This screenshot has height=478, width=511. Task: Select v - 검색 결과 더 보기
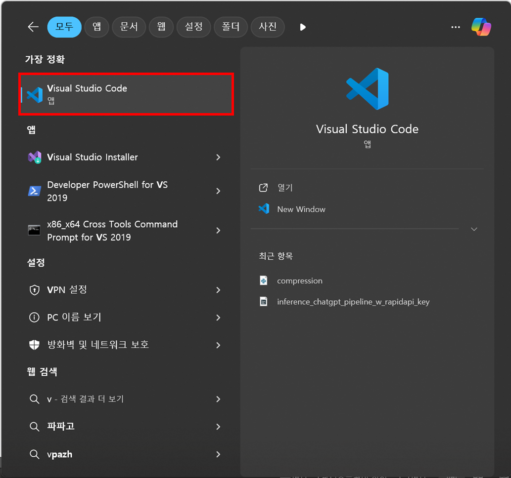pyautogui.click(x=86, y=399)
